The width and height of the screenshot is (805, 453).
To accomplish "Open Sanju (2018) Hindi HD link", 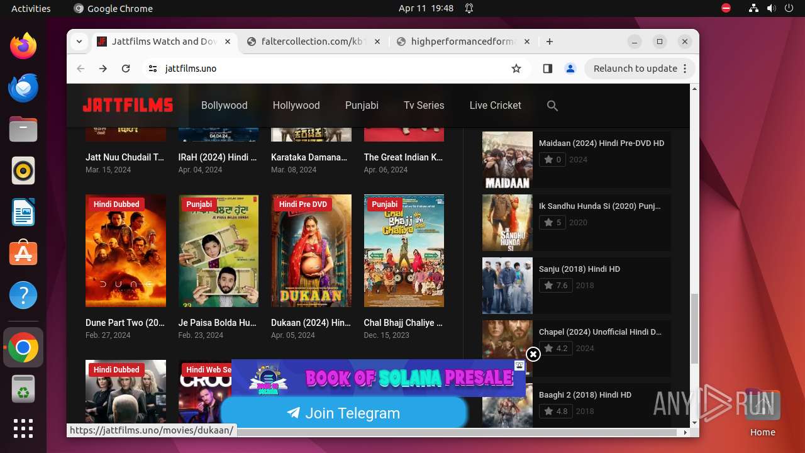I will pyautogui.click(x=579, y=269).
